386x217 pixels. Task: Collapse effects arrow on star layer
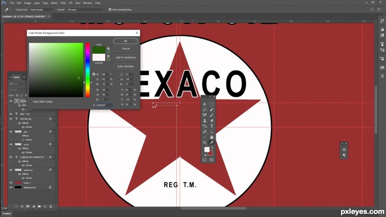point(54,131)
